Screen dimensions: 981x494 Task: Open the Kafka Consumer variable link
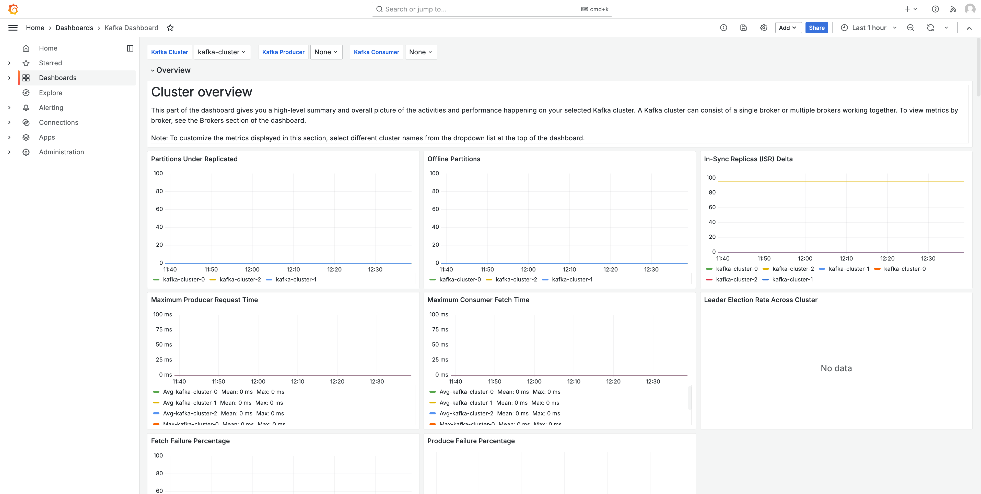pos(376,52)
